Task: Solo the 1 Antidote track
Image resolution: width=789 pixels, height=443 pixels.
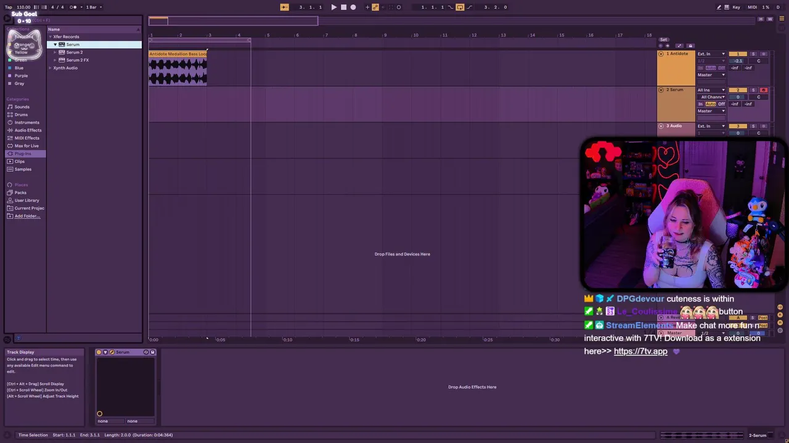Action: pyautogui.click(x=753, y=54)
